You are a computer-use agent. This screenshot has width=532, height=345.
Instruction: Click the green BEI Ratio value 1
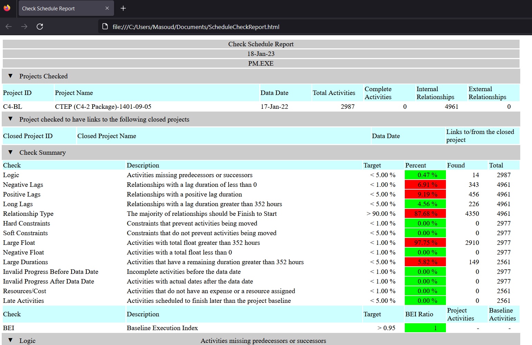[x=425, y=328]
